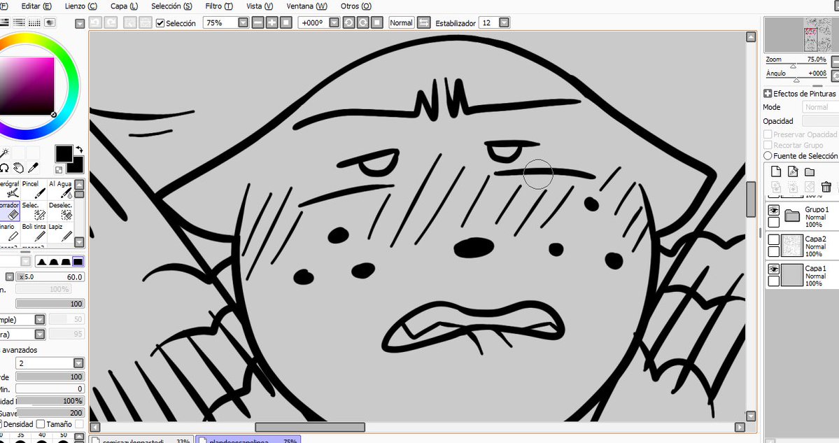The image size is (839, 443).
Task: Zoom in with the plus button
Action: pyautogui.click(x=272, y=22)
